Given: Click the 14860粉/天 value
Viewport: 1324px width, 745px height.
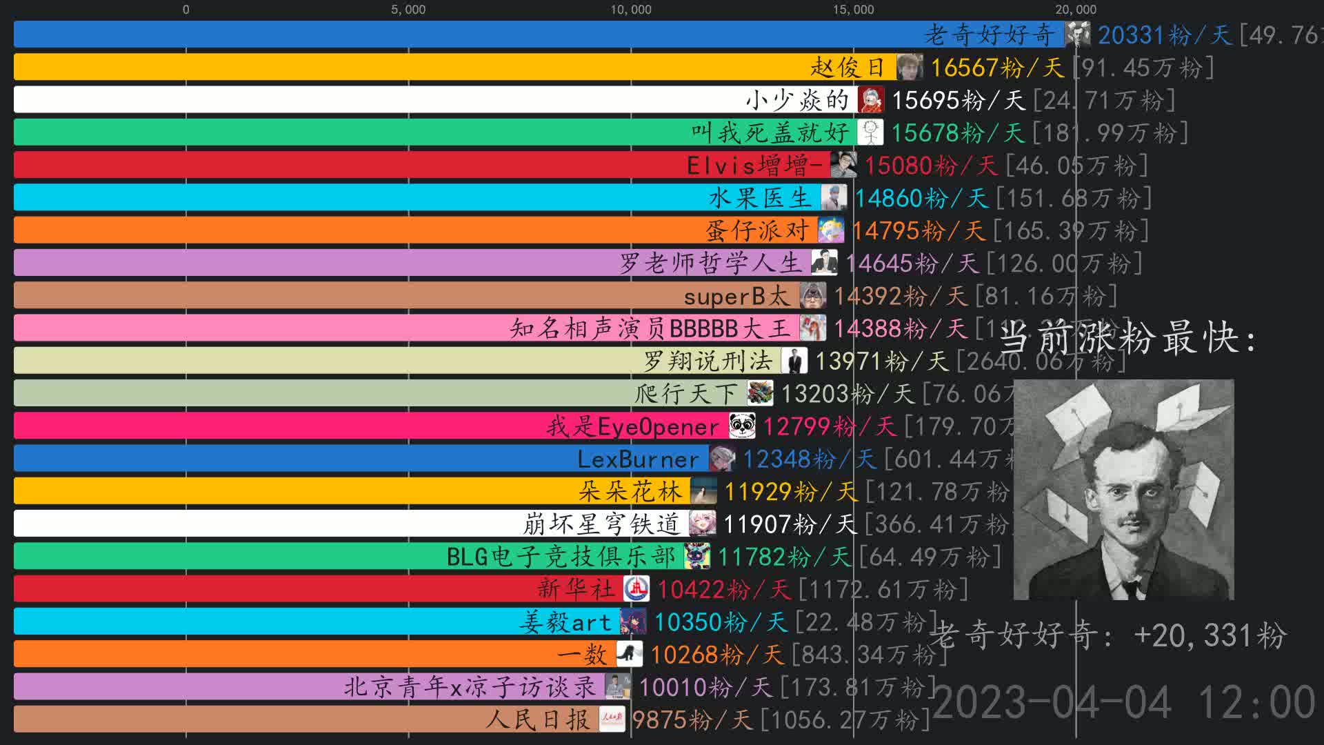Looking at the screenshot, I should [x=922, y=198].
